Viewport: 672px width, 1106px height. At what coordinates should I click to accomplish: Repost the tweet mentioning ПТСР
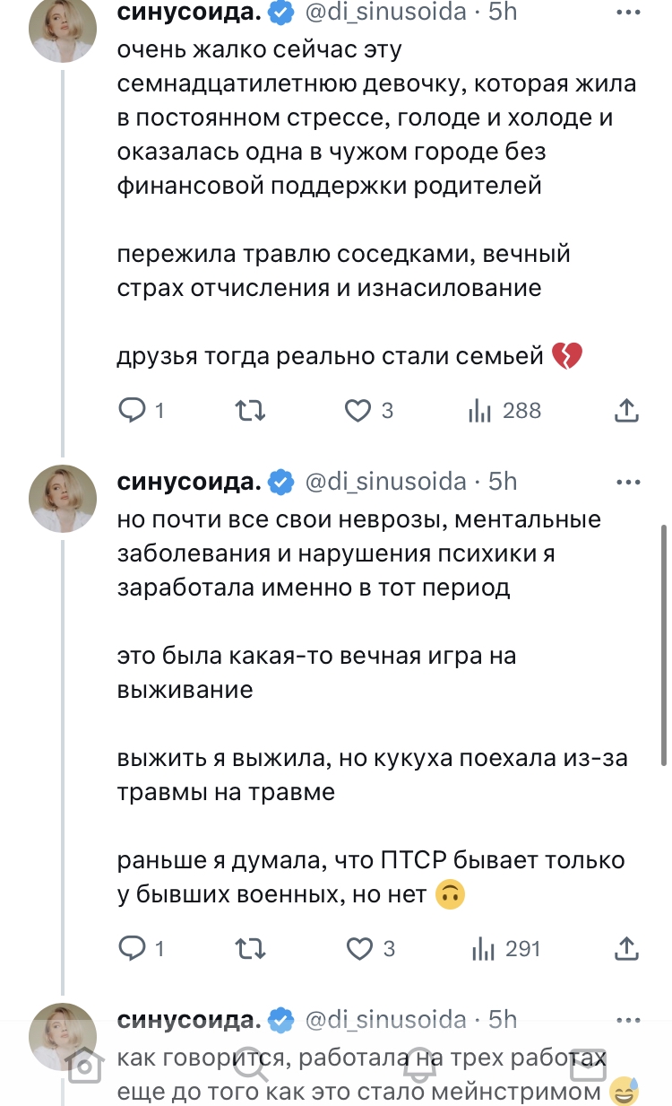click(x=249, y=948)
